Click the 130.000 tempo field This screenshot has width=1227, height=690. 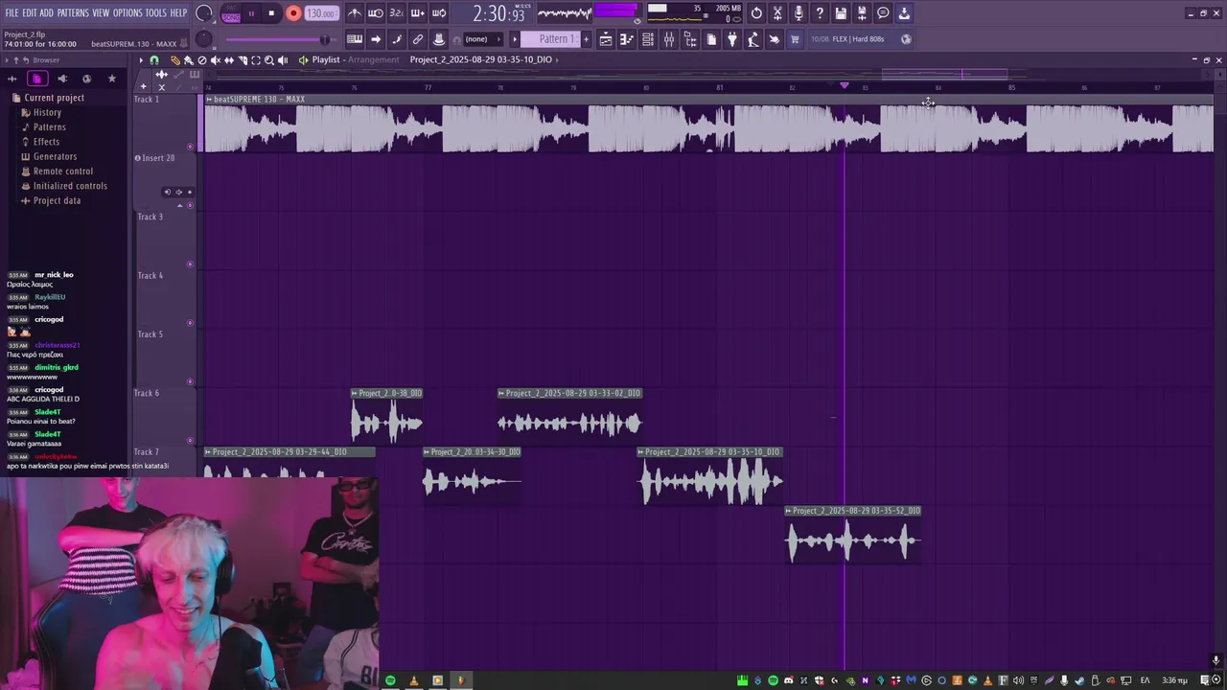pos(321,13)
